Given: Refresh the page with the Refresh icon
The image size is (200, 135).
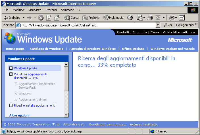Looking at the screenshot, I should point(49,18).
